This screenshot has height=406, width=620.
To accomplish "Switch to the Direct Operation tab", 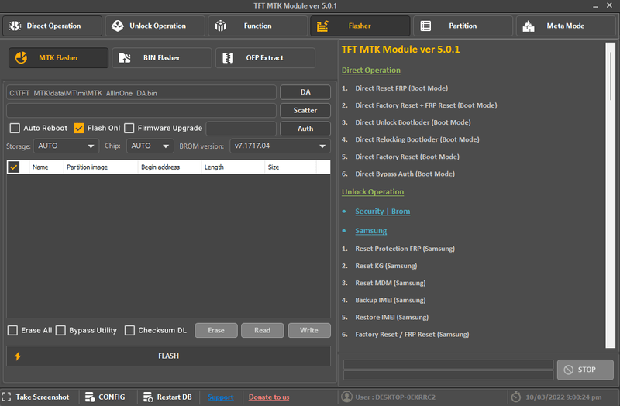I will pyautogui.click(x=52, y=26).
